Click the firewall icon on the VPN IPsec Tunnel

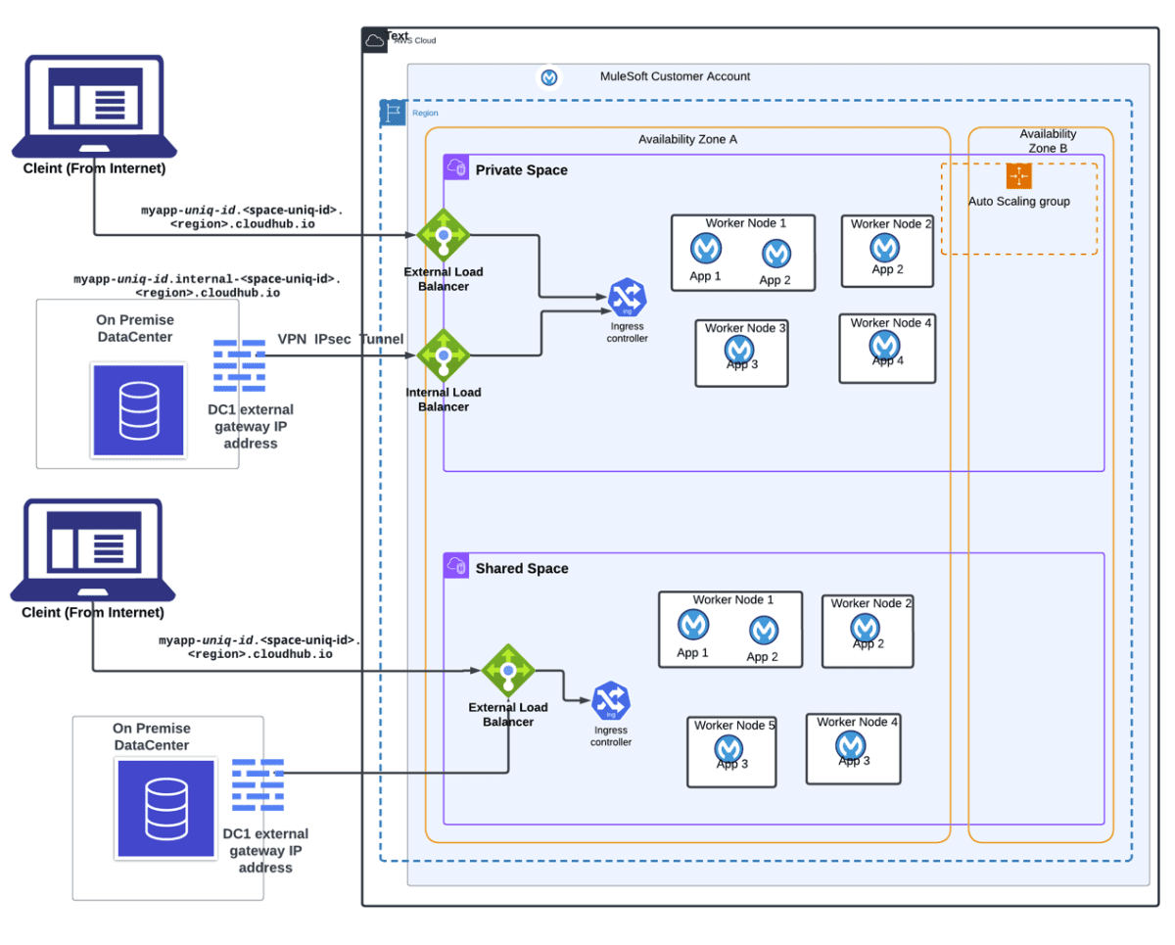pyautogui.click(x=239, y=365)
